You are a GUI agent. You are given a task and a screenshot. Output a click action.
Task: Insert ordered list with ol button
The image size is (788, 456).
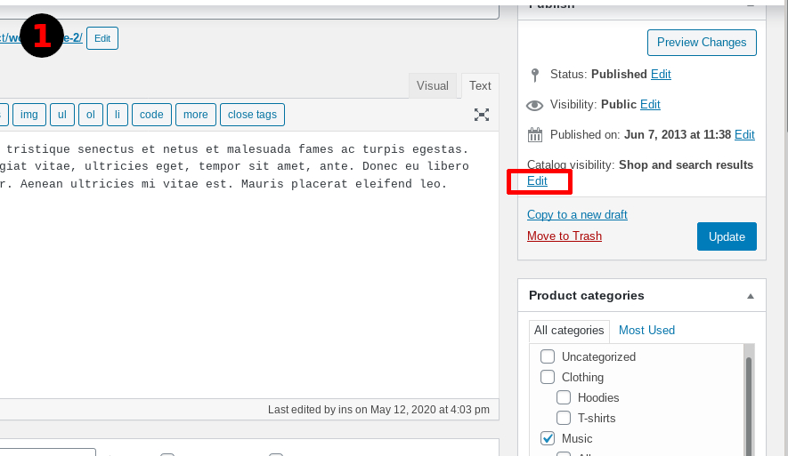[x=91, y=115]
